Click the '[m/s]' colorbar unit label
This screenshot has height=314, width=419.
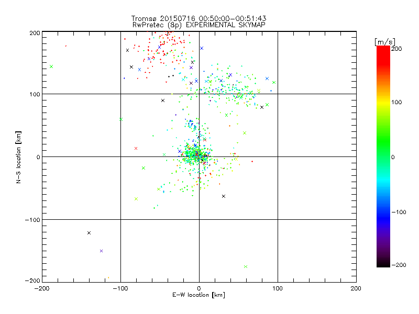(385, 42)
